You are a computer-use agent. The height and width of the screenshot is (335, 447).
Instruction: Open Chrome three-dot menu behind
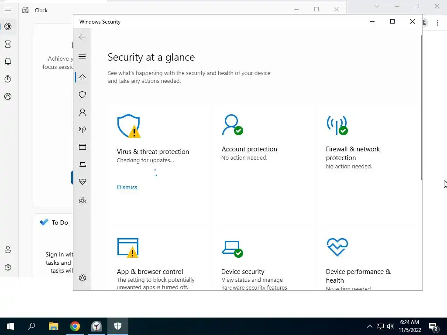[x=437, y=23]
